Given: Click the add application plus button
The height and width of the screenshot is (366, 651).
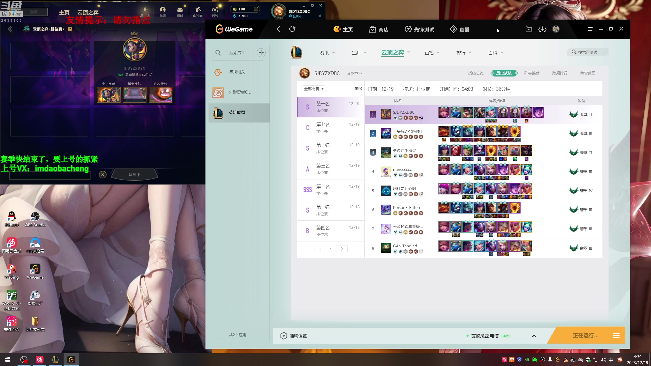Looking at the screenshot, I should tap(261, 53).
